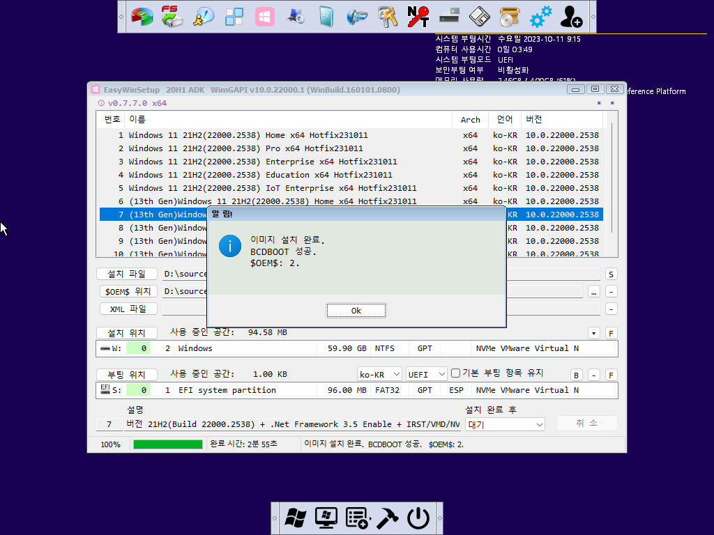Click the 부팅 위치 button

click(x=127, y=374)
